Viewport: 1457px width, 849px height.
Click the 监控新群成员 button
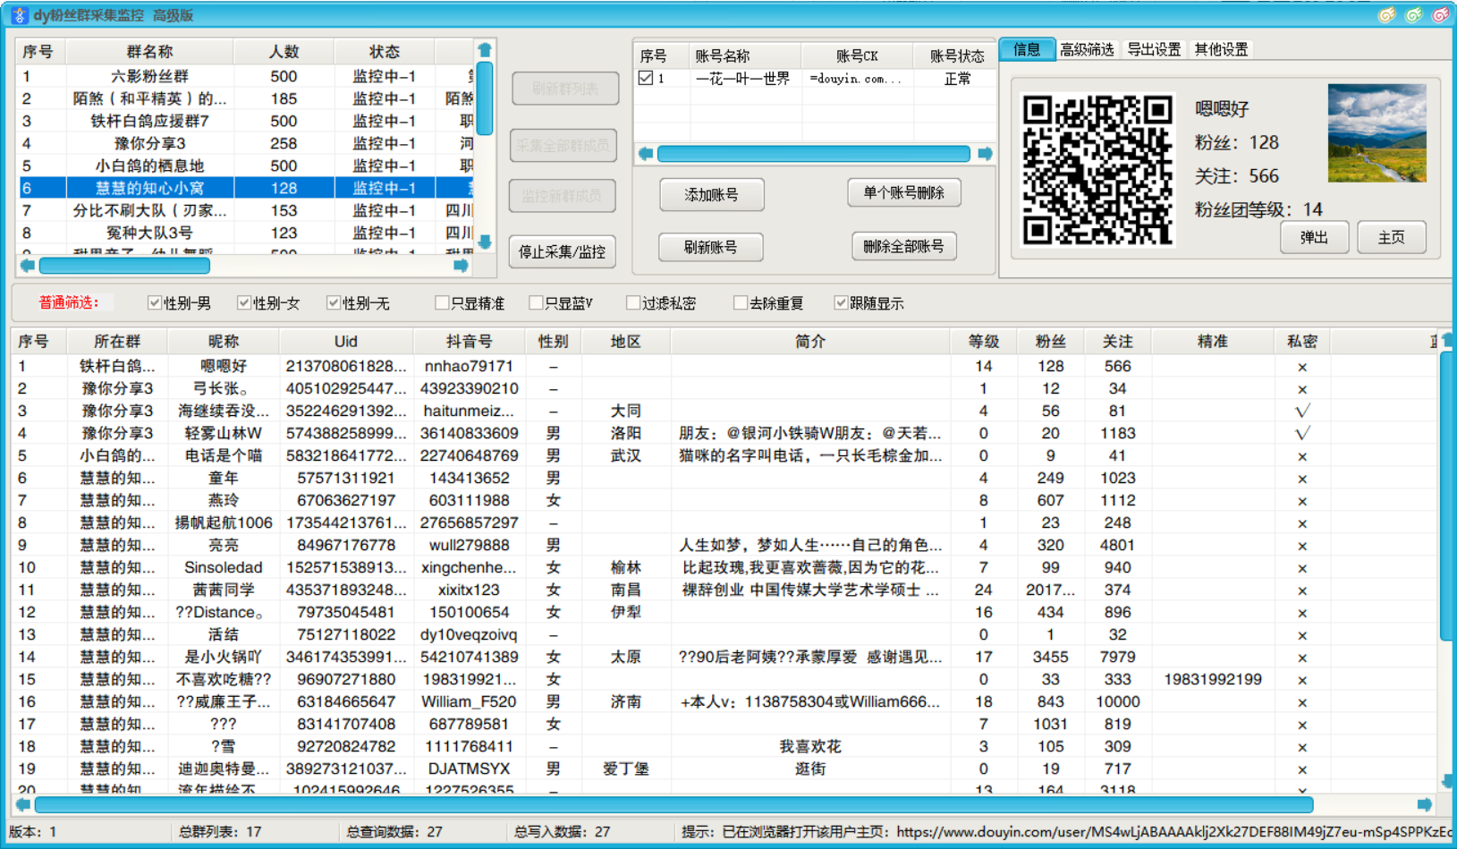pyautogui.click(x=563, y=196)
